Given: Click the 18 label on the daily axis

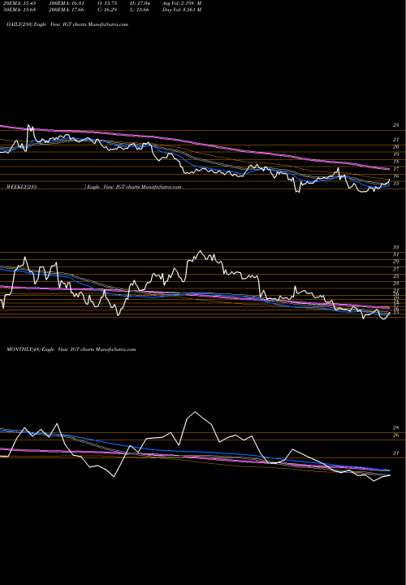Looking at the screenshot, I should point(395,162).
